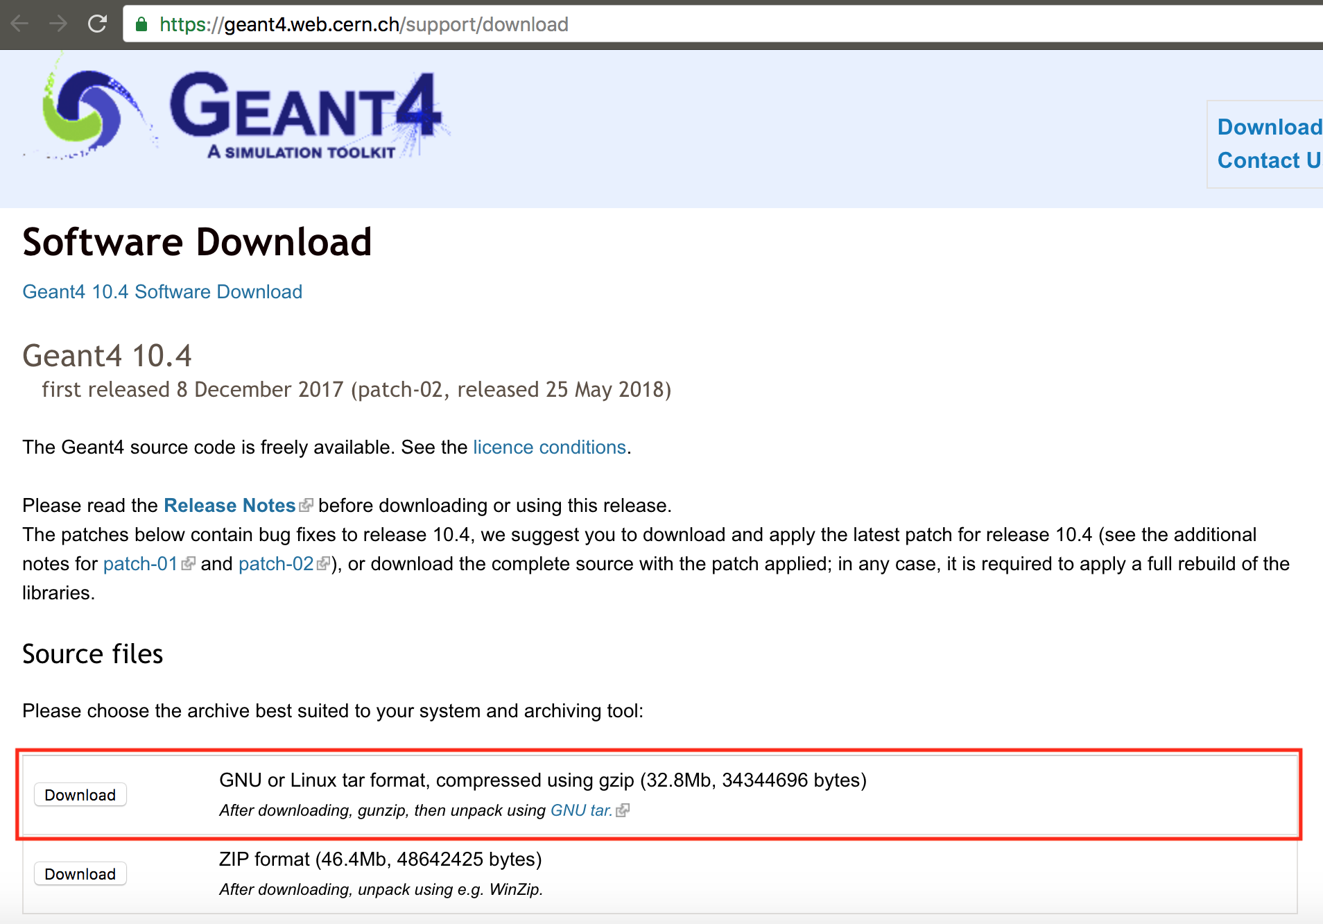Image resolution: width=1323 pixels, height=924 pixels.
Task: Open Geant4 10.4 Software Download link
Action: point(162,291)
